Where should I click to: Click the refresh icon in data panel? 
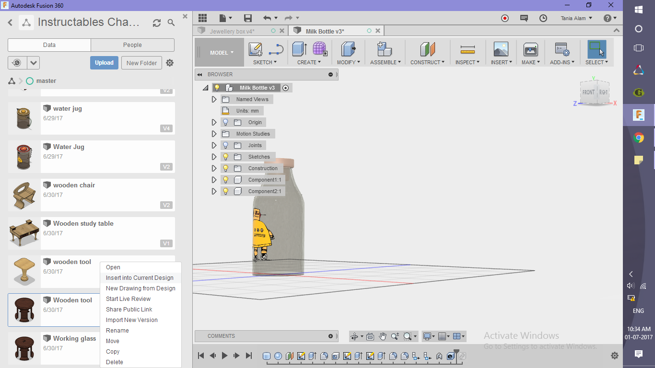pyautogui.click(x=157, y=23)
